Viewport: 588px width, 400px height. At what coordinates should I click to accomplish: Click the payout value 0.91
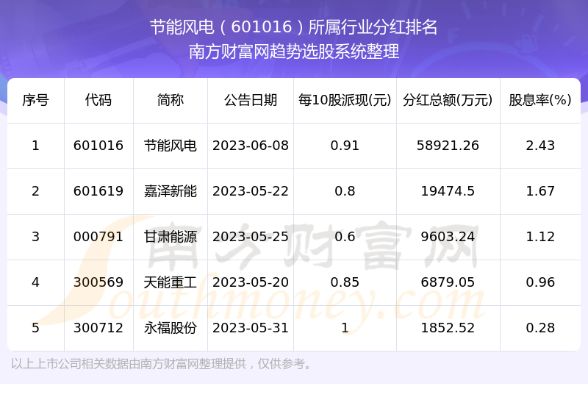click(345, 146)
